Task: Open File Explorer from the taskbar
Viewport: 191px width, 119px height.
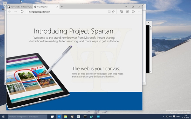Action: pyautogui.click(x=66, y=116)
